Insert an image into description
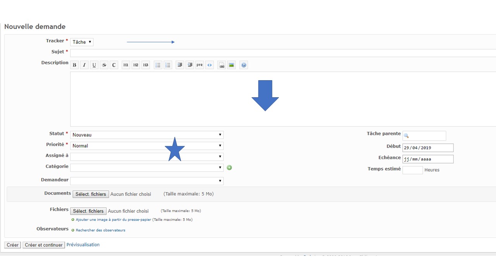 pos(231,65)
